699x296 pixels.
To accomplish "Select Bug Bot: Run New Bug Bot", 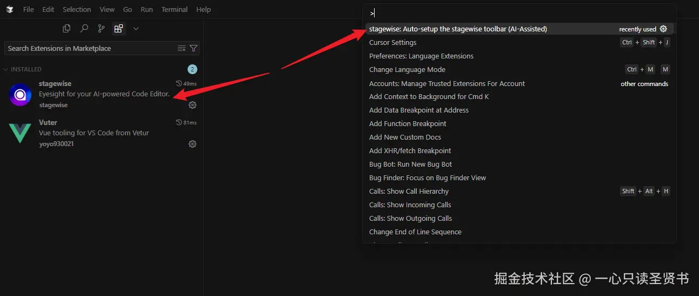I will [x=519, y=164].
